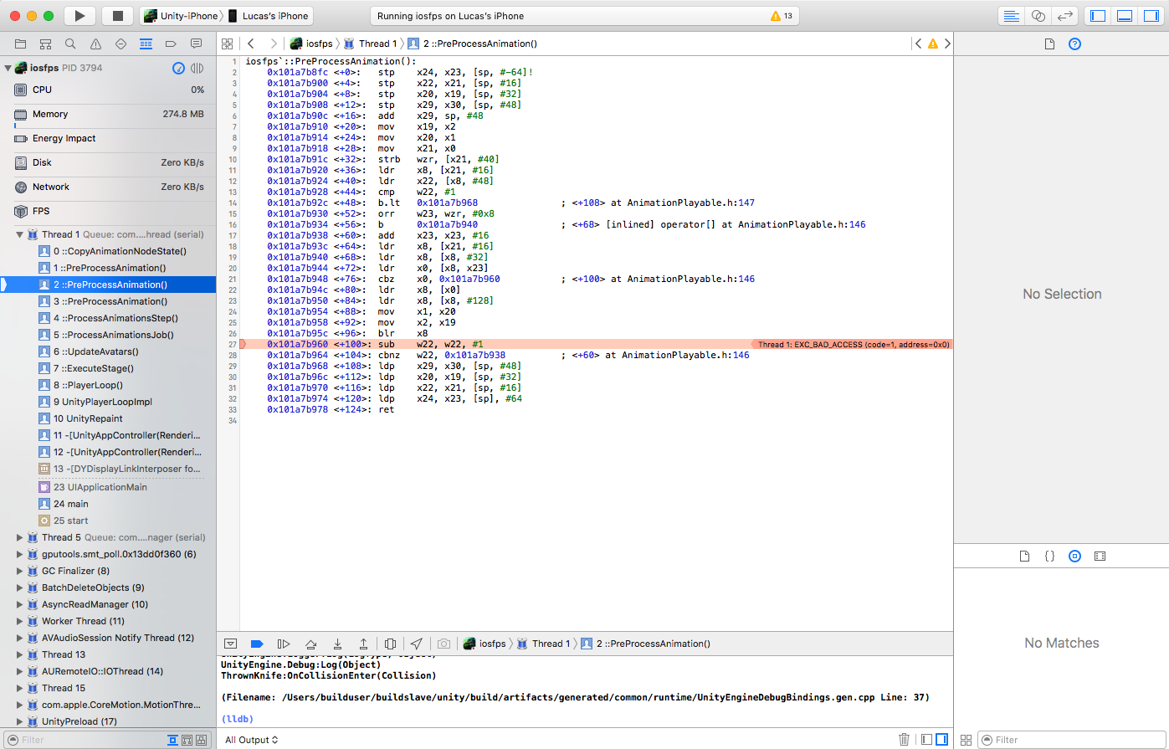The width and height of the screenshot is (1169, 749).
Task: Select Lucas's iPhone device destination
Action: (x=269, y=16)
